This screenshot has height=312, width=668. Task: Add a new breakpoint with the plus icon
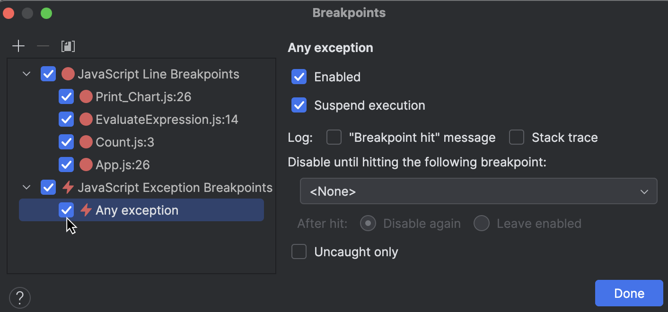18,46
